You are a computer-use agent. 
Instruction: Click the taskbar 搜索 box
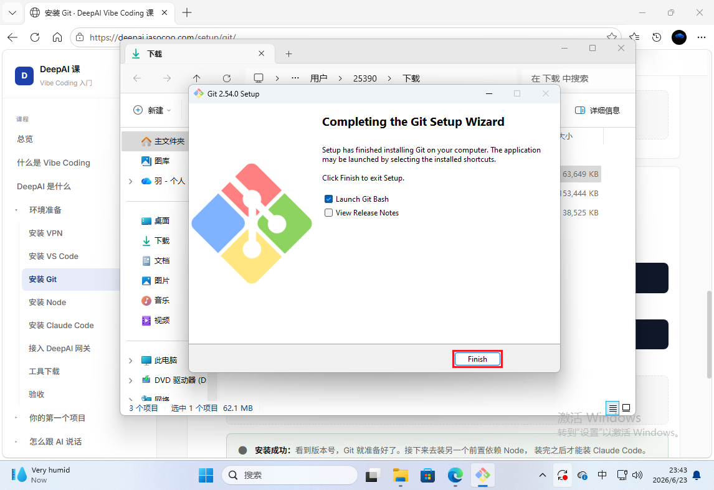click(290, 475)
